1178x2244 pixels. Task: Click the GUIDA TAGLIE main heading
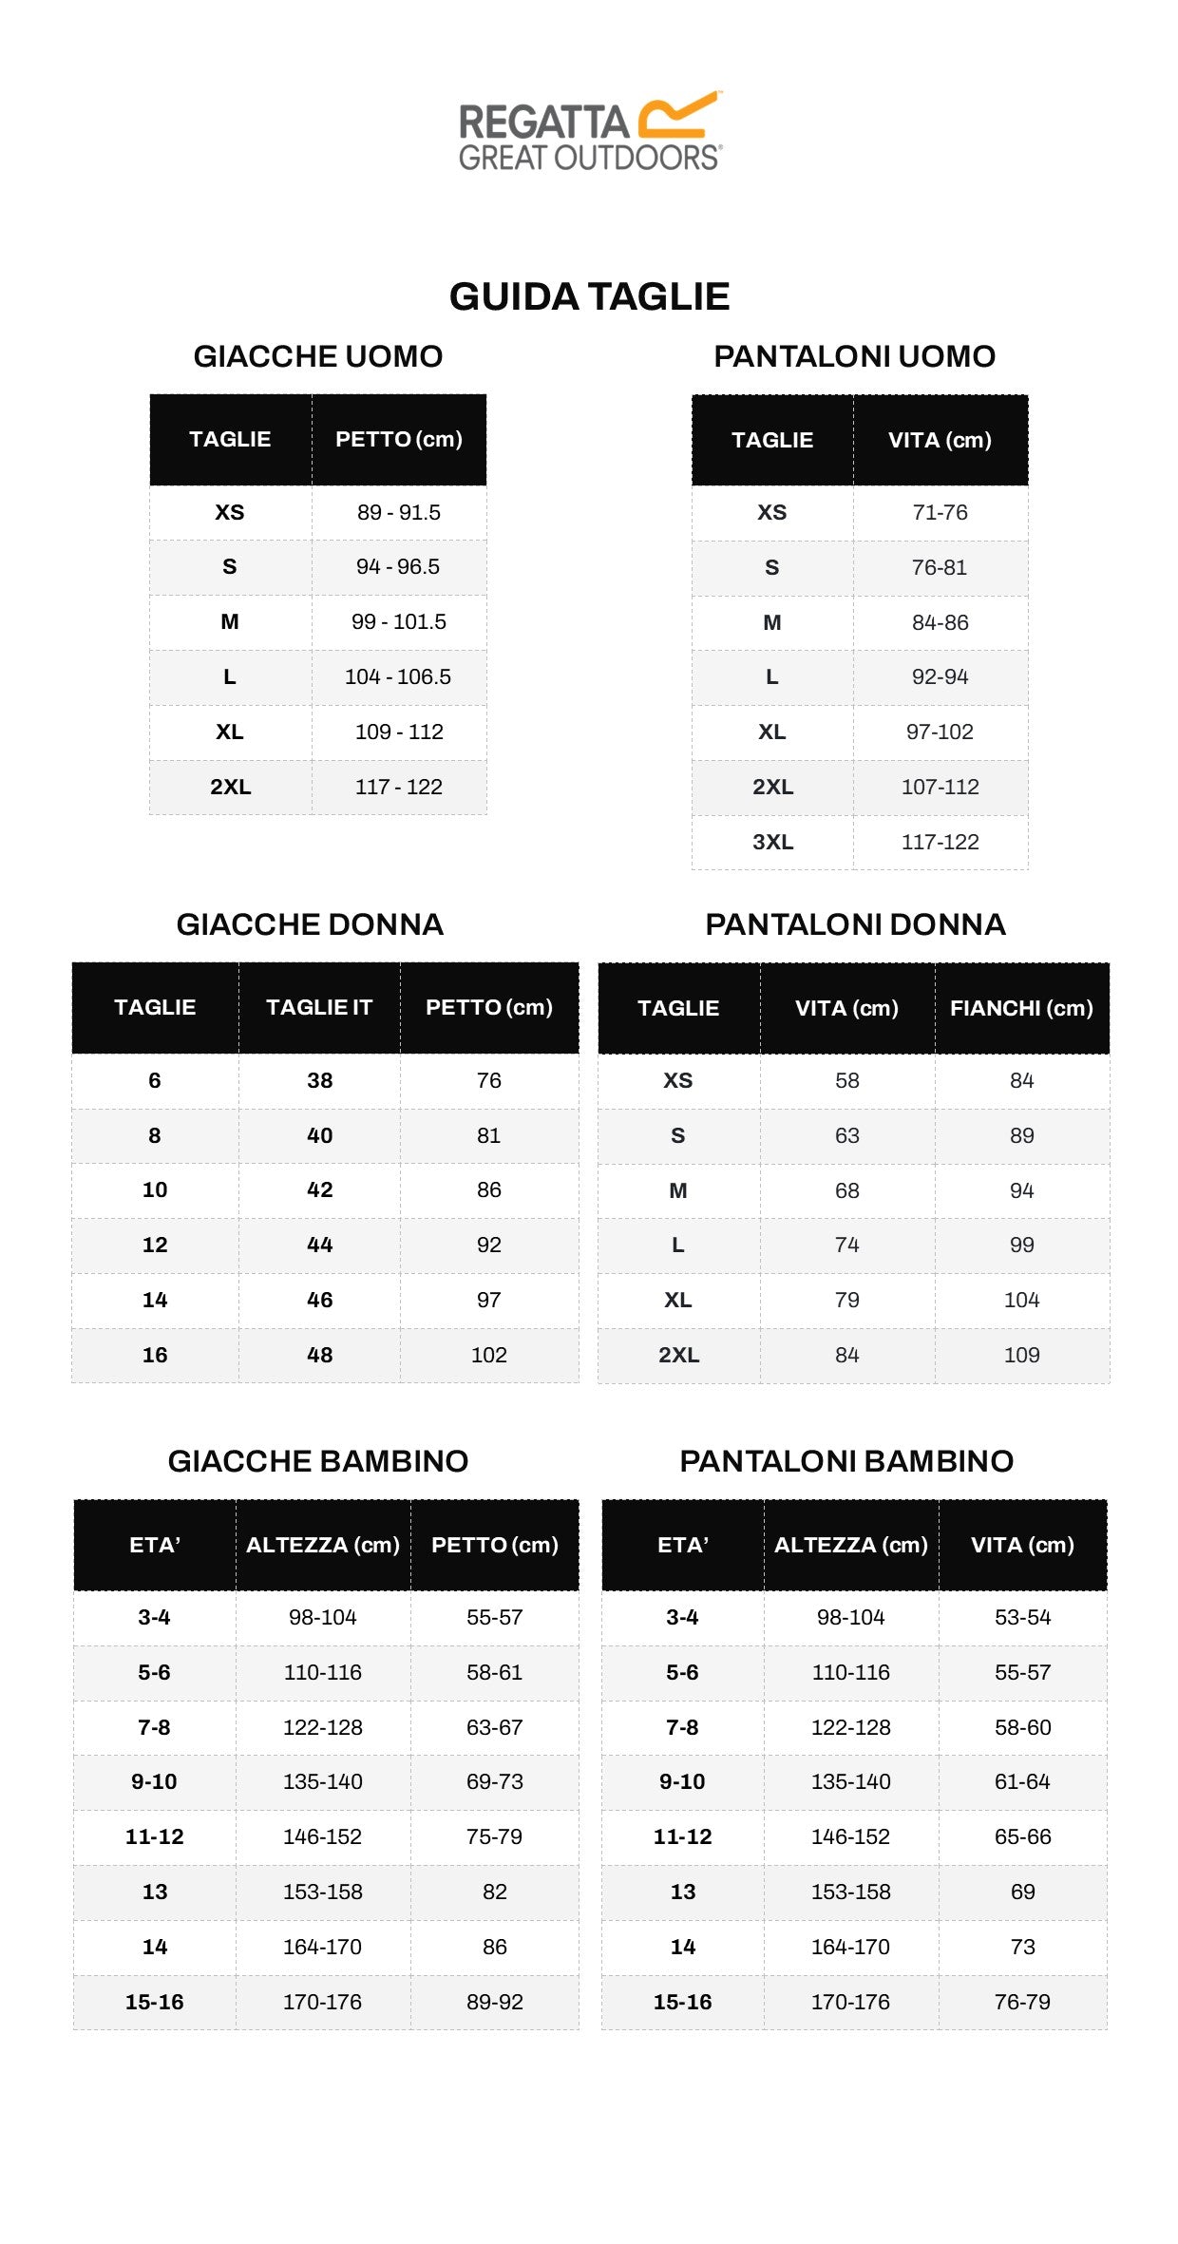point(589,296)
